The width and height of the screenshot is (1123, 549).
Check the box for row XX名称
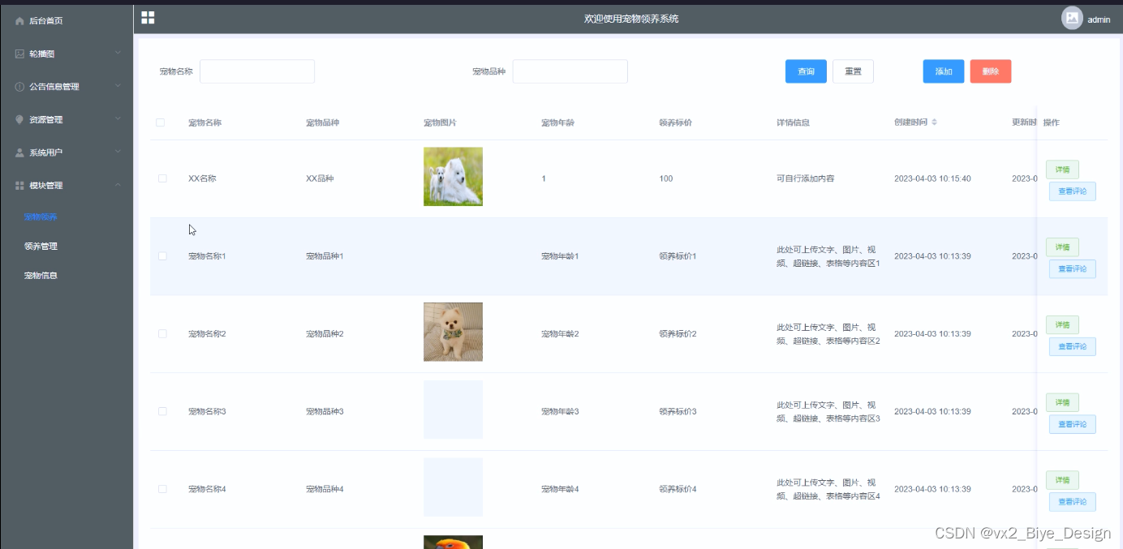click(162, 178)
